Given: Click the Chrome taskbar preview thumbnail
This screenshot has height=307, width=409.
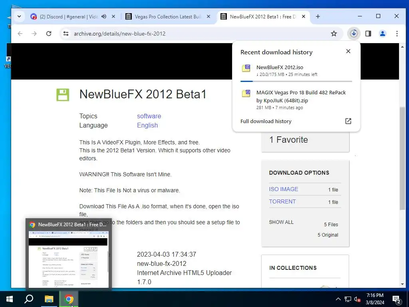Looking at the screenshot, I should click(68, 260).
